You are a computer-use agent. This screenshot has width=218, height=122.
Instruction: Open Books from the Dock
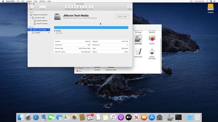[x=144, y=117]
